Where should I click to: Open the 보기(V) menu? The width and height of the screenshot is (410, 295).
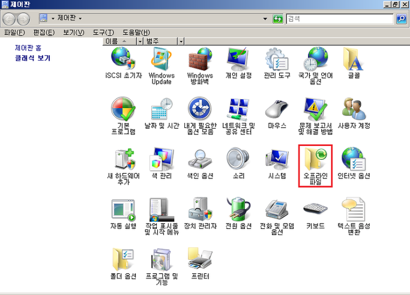coord(73,32)
